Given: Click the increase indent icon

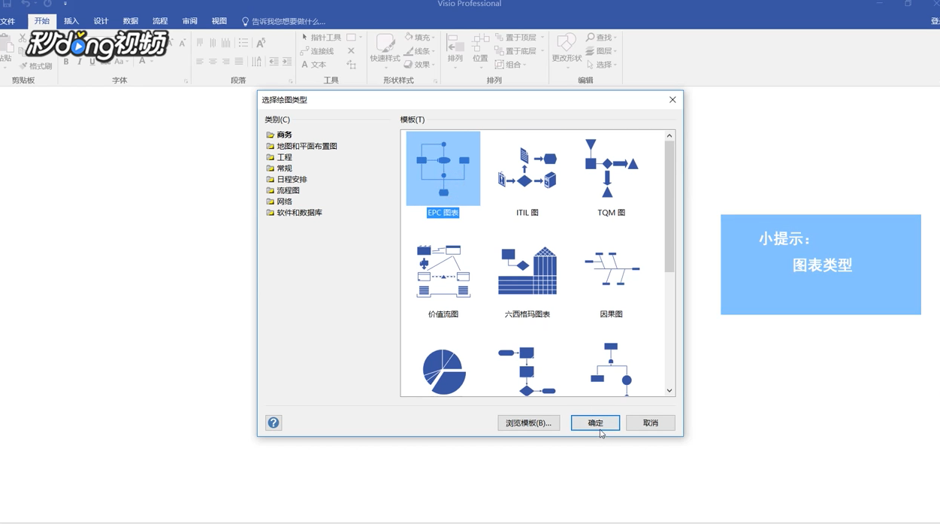Looking at the screenshot, I should (287, 62).
